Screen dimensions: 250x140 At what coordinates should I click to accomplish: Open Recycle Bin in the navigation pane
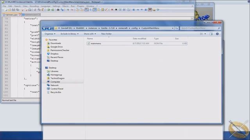(x=55, y=92)
